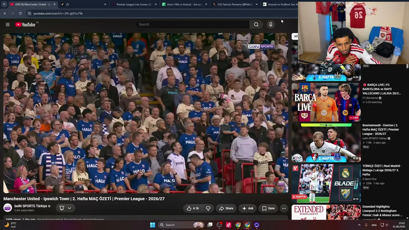Reload the YouTube page
The width and height of the screenshot is (409, 230).
tap(20, 13)
